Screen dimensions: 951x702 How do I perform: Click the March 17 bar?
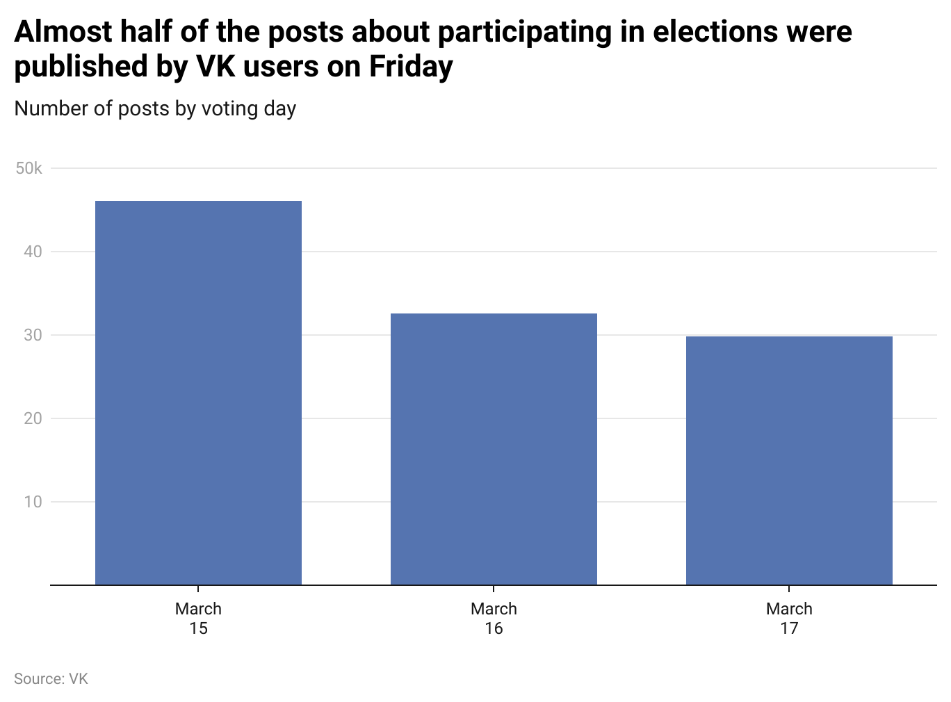click(x=789, y=461)
